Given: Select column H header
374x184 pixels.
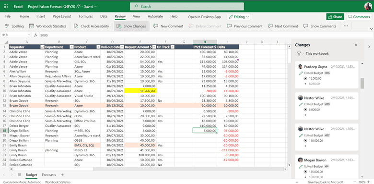Looking at the screenshot, I should (x=205, y=42).
